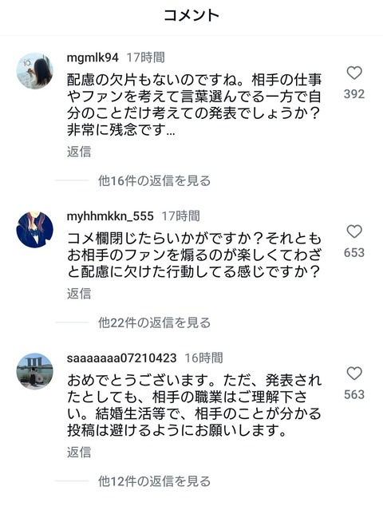Open username saaaaaaa07210423 profile link
The height and width of the screenshot is (506, 383).
(x=121, y=358)
